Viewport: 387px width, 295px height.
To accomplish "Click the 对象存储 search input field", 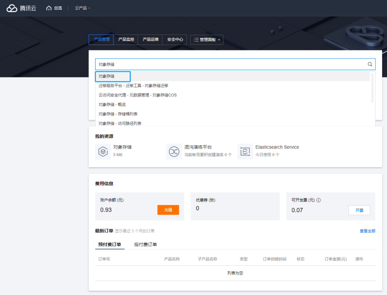I will [230, 64].
